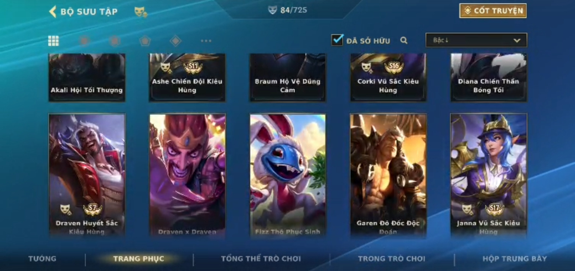The image size is (575, 271).
Task: Select the Draven Huyết Sắc Kiêu Hùng card
Action: pyautogui.click(x=87, y=176)
